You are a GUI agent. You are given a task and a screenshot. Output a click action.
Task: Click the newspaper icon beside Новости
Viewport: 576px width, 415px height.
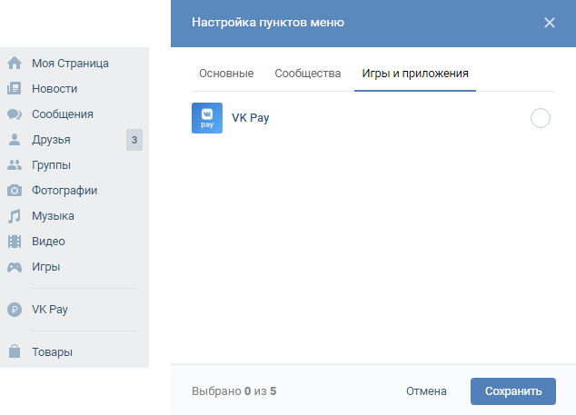click(x=15, y=88)
